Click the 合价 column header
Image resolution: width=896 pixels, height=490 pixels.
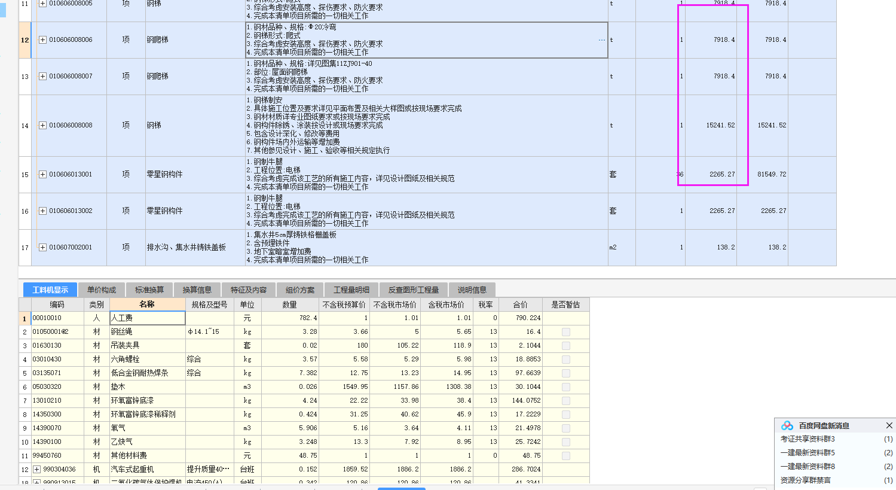point(521,305)
